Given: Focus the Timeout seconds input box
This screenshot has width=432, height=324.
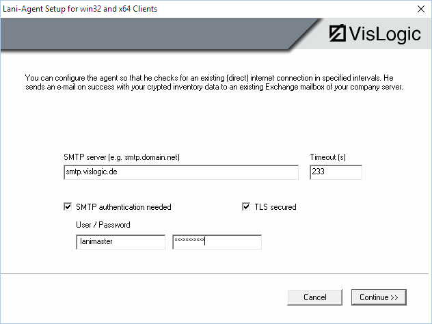Looking at the screenshot, I should tap(336, 173).
